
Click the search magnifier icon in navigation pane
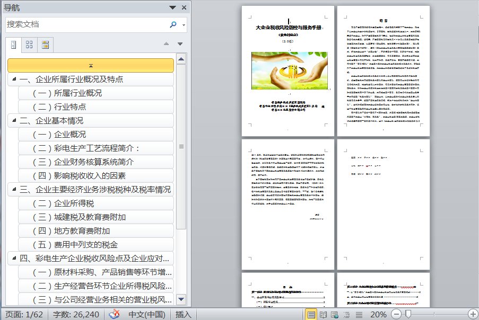click(173, 24)
